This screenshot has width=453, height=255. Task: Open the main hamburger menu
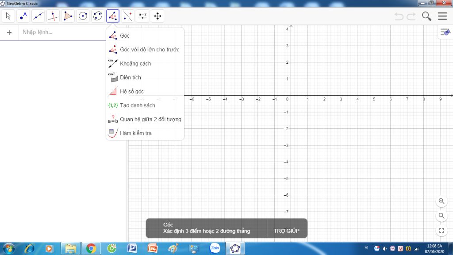tap(442, 16)
